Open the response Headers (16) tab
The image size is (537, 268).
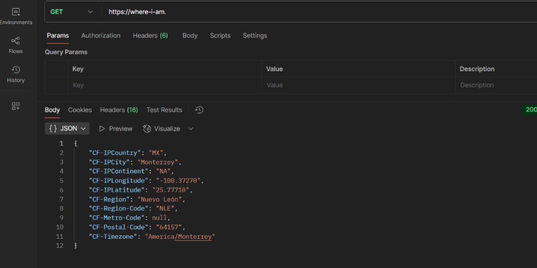119,110
